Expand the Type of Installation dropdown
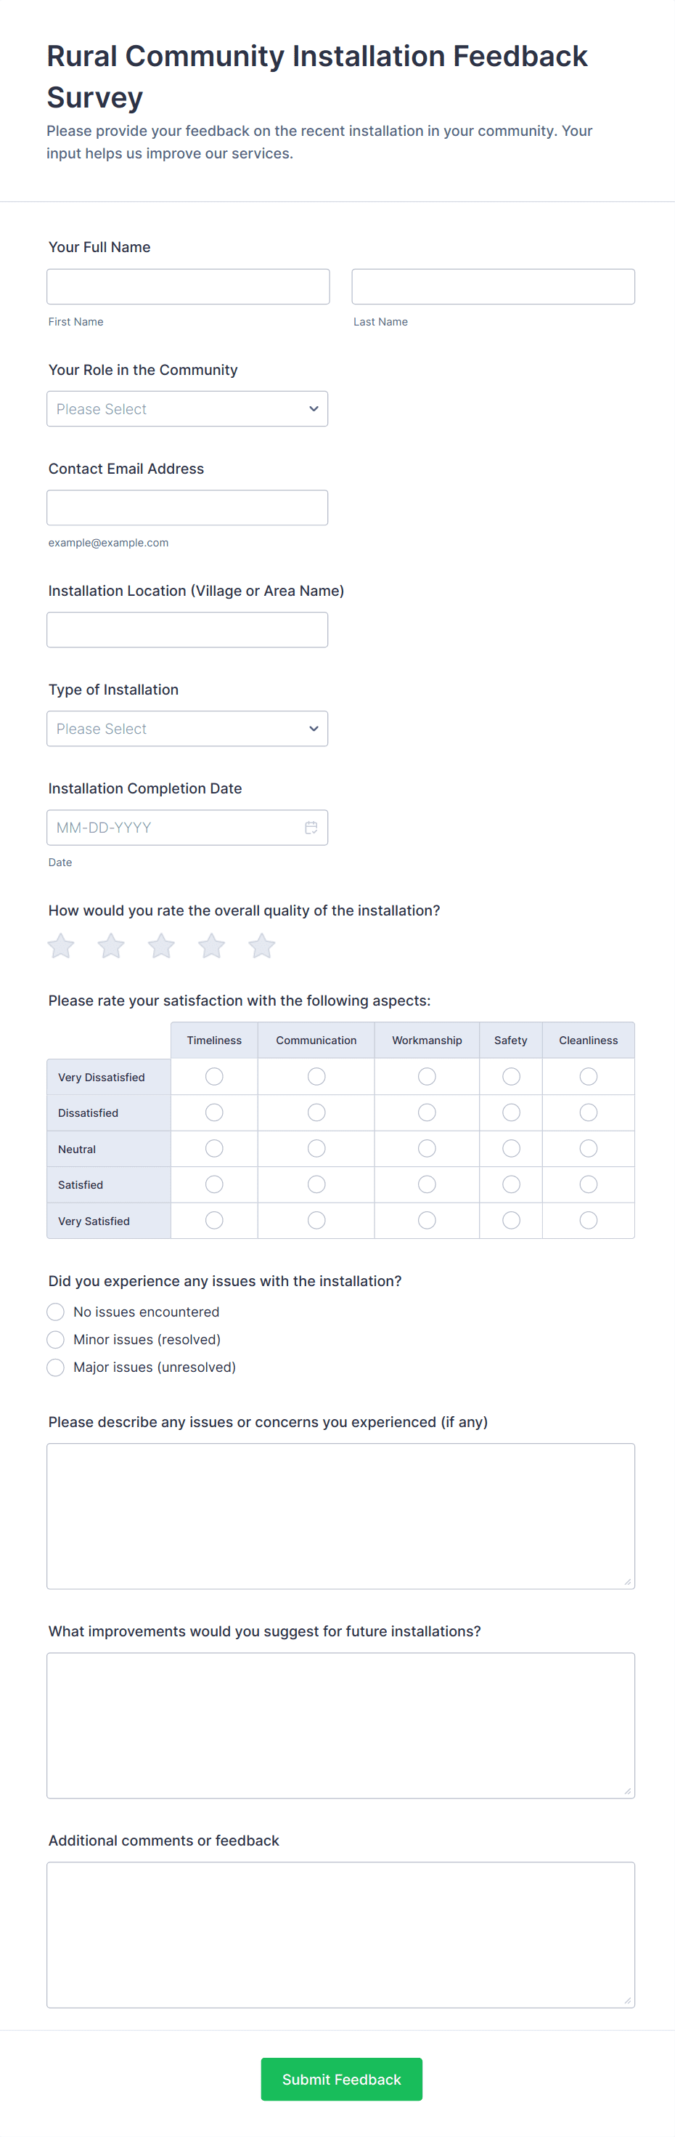675x2137 pixels. (187, 730)
